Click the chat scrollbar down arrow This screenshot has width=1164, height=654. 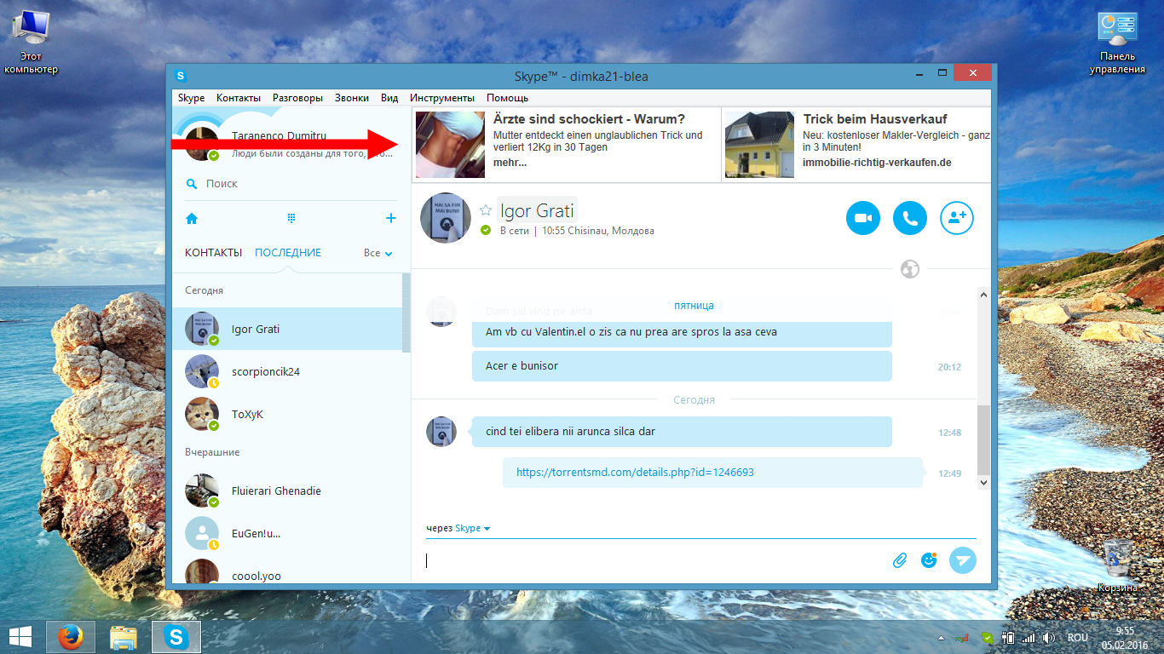[983, 482]
